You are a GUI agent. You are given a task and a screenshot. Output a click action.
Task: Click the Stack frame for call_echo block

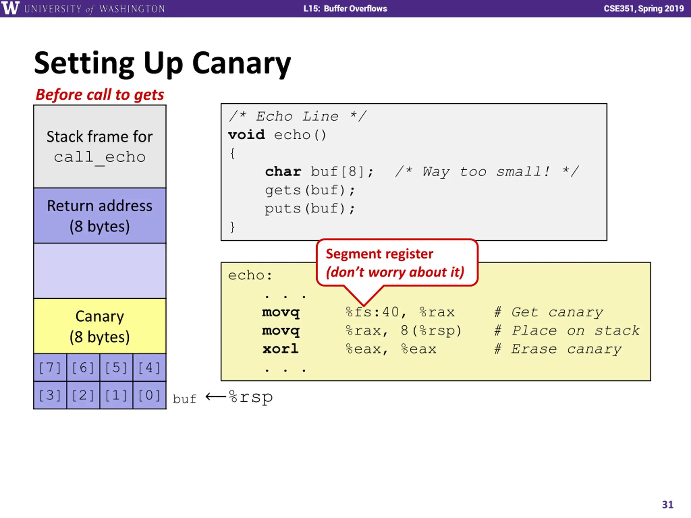pos(100,146)
